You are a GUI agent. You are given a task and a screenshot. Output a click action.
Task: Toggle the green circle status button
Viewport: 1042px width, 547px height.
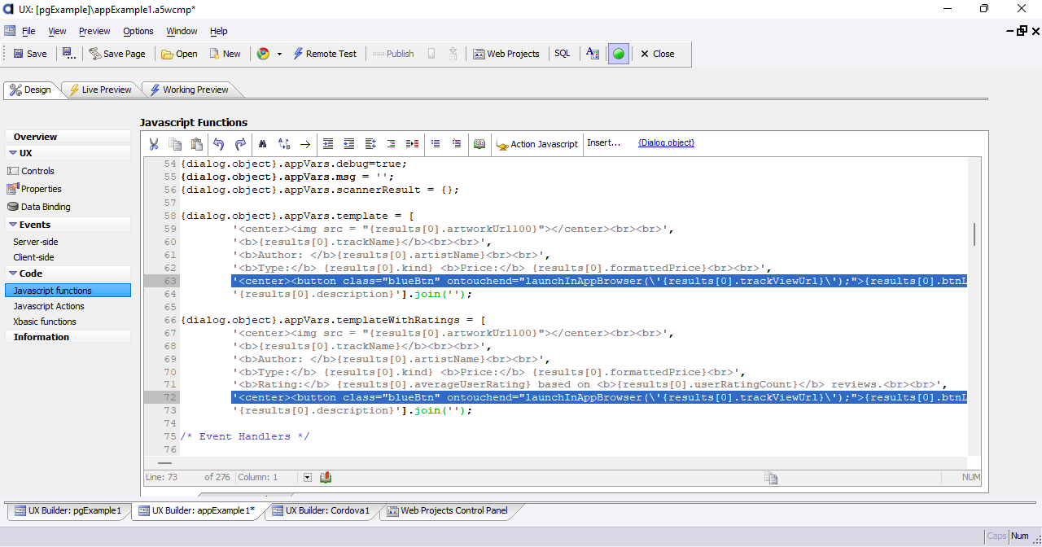pos(619,54)
